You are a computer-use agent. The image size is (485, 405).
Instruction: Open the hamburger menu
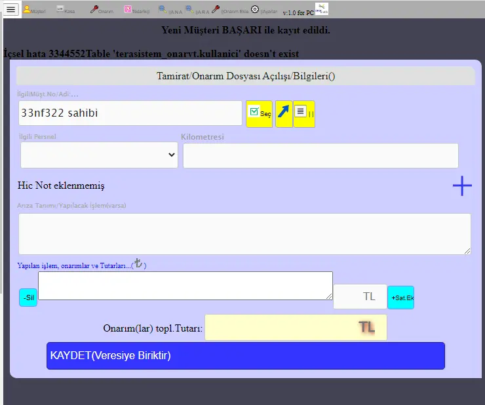[x=11, y=9]
